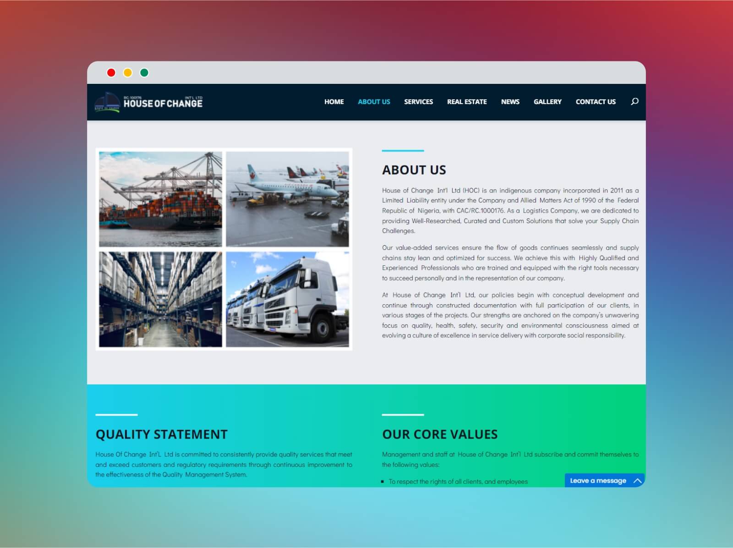733x548 pixels.
Task: View the Gallery page
Action: point(547,102)
